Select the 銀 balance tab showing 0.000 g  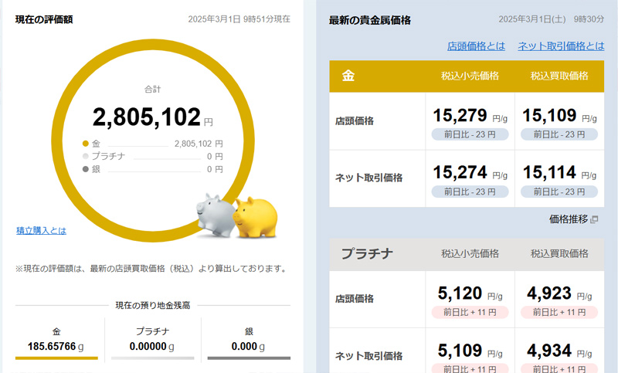coord(249,341)
